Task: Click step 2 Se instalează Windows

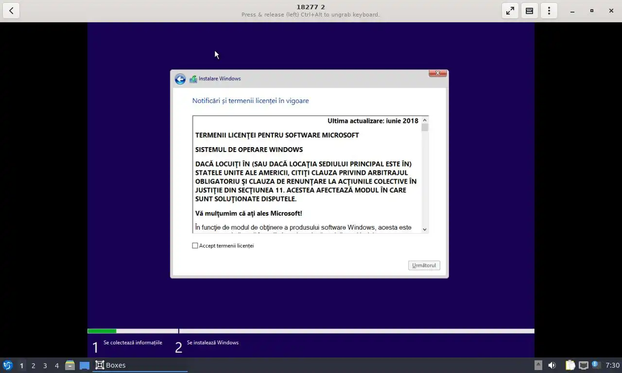Action: coord(207,346)
